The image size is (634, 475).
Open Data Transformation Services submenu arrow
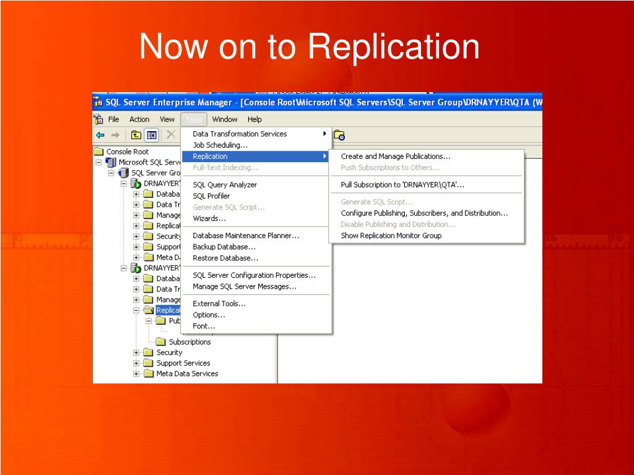point(324,134)
